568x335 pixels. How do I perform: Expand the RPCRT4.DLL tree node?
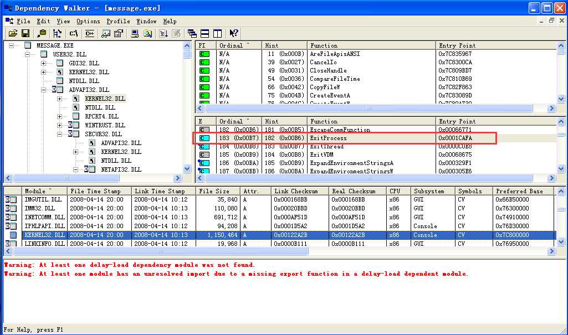coord(59,116)
